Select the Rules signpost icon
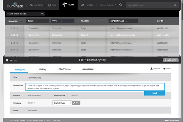Viewport: 183px width, 122px height. (65, 5)
